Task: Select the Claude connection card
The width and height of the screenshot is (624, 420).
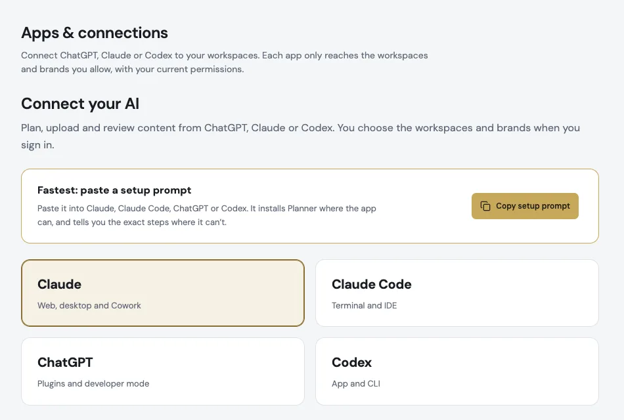Action: pos(163,293)
